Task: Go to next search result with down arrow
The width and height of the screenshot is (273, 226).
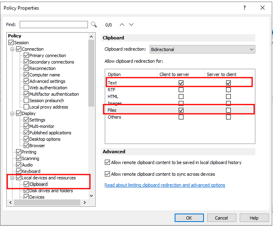Action: 131,25
